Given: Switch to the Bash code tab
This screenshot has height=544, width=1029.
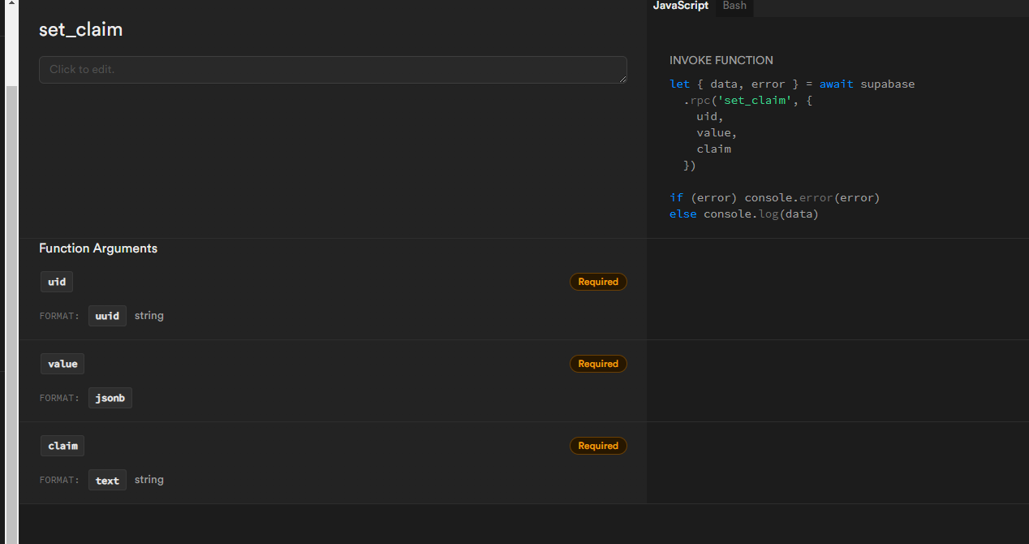Looking at the screenshot, I should point(734,6).
